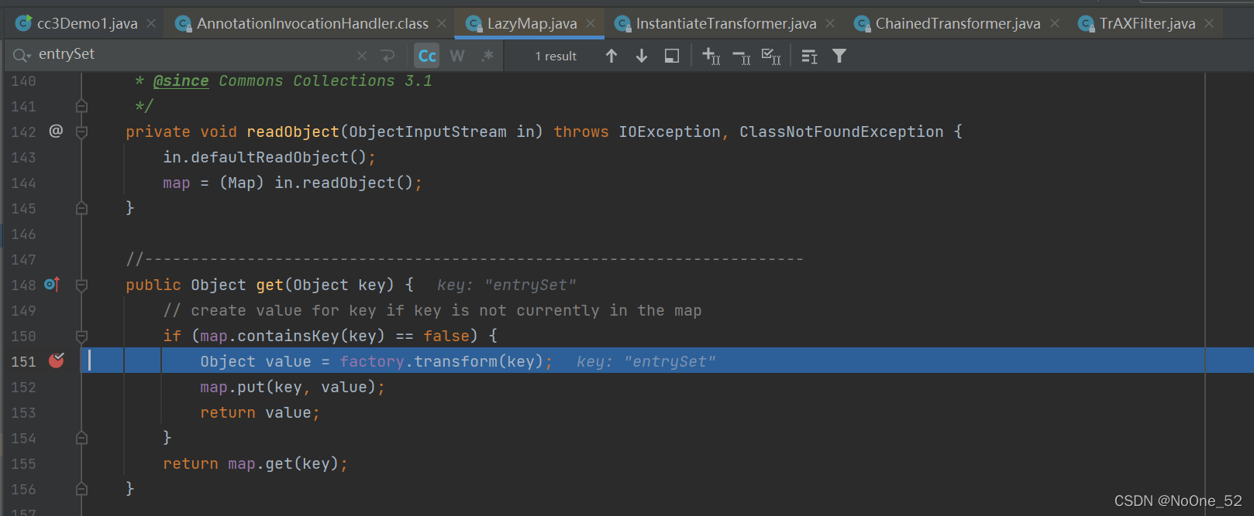Open search history magnifier dropdown

[22, 55]
